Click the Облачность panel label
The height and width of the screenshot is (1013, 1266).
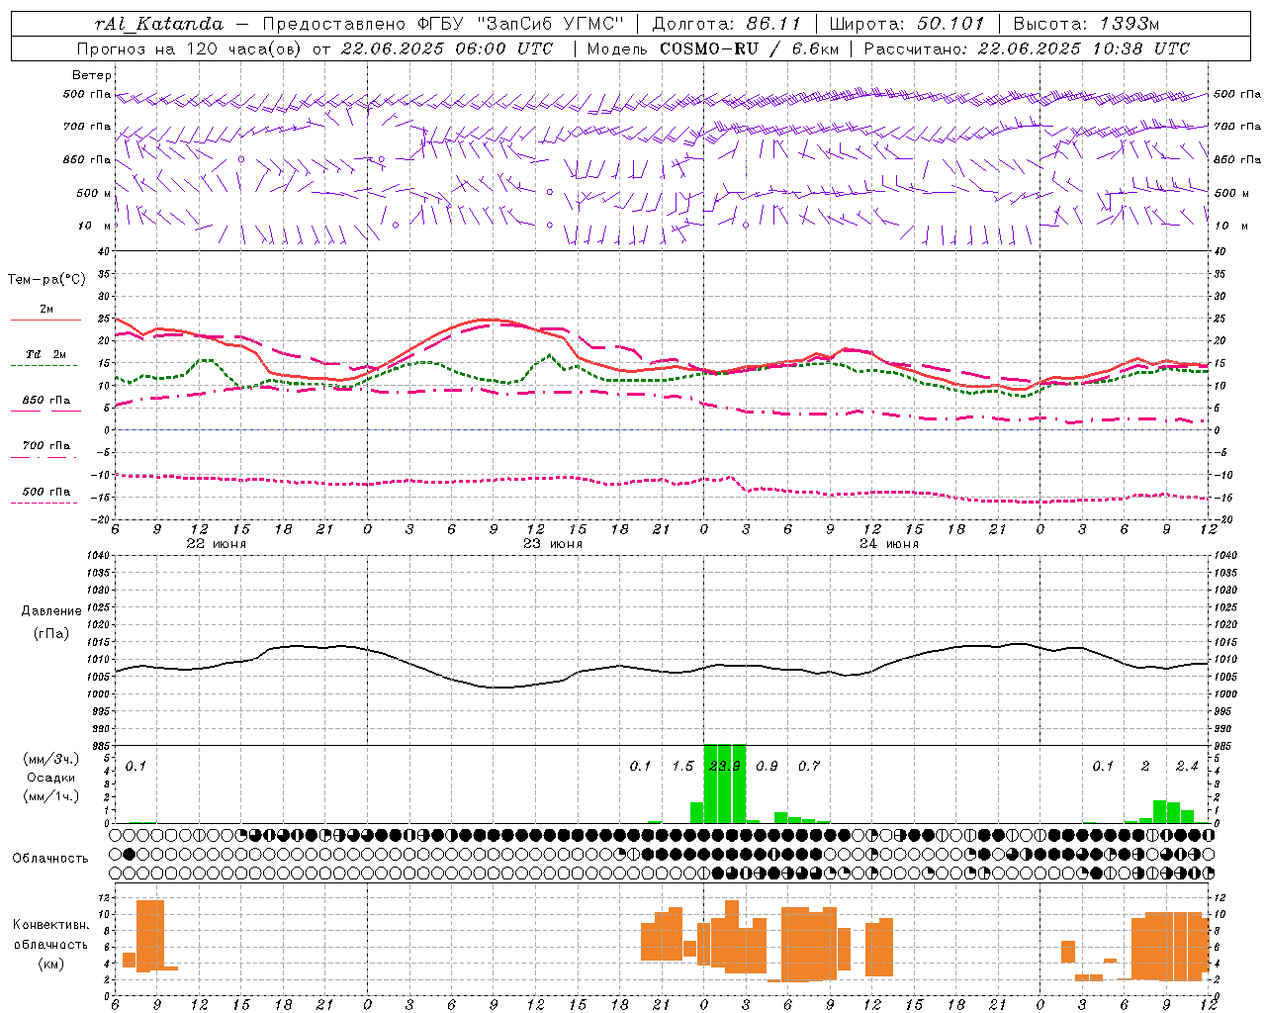50,859
